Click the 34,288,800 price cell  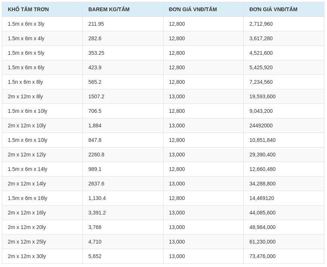[262, 184]
